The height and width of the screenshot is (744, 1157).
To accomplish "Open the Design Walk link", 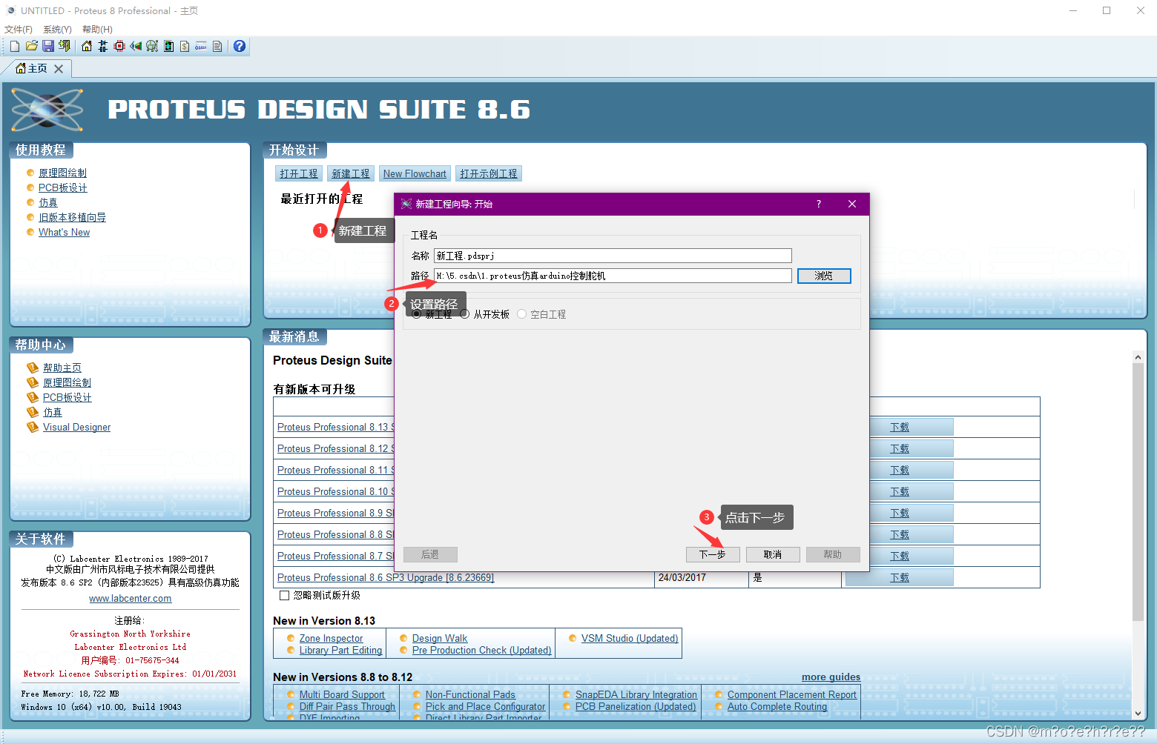I will 440,638.
